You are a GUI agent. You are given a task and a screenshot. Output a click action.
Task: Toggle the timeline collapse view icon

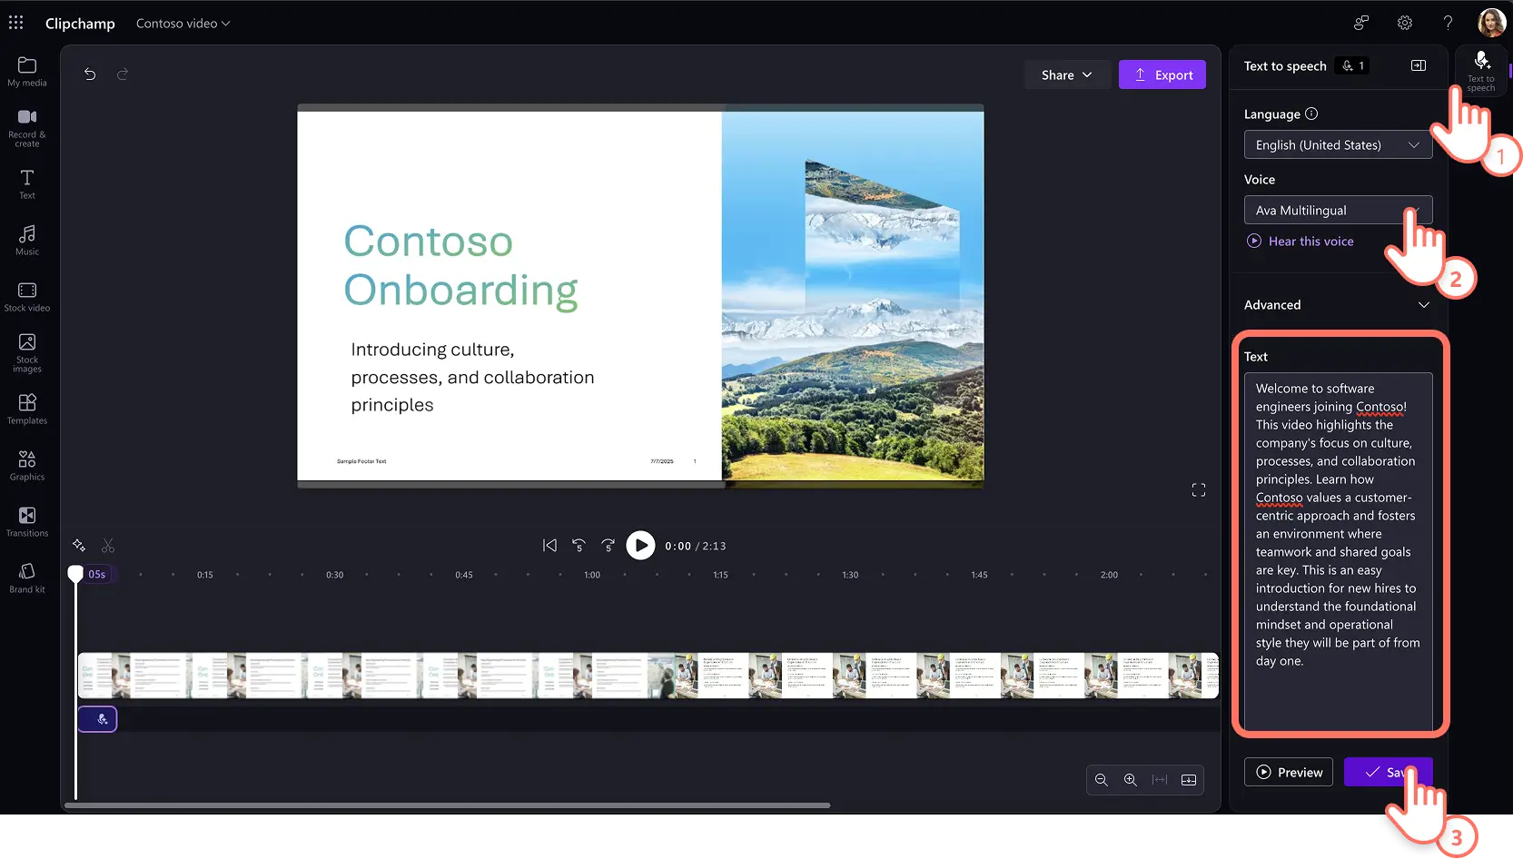coord(1189,780)
